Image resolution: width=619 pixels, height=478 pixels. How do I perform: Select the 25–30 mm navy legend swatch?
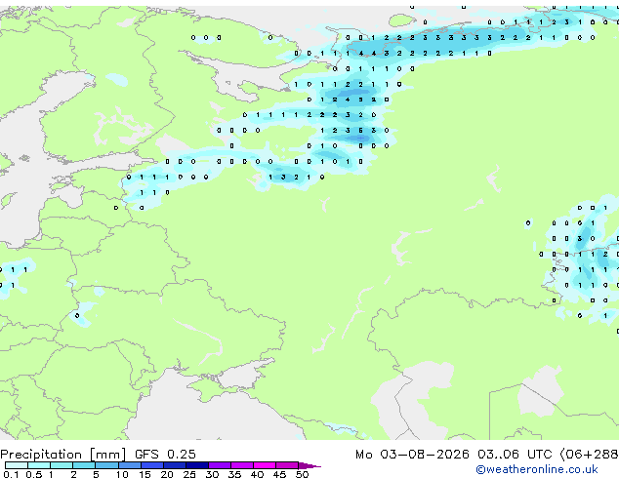tap(197, 465)
